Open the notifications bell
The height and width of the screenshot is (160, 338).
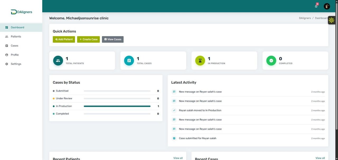316,6
